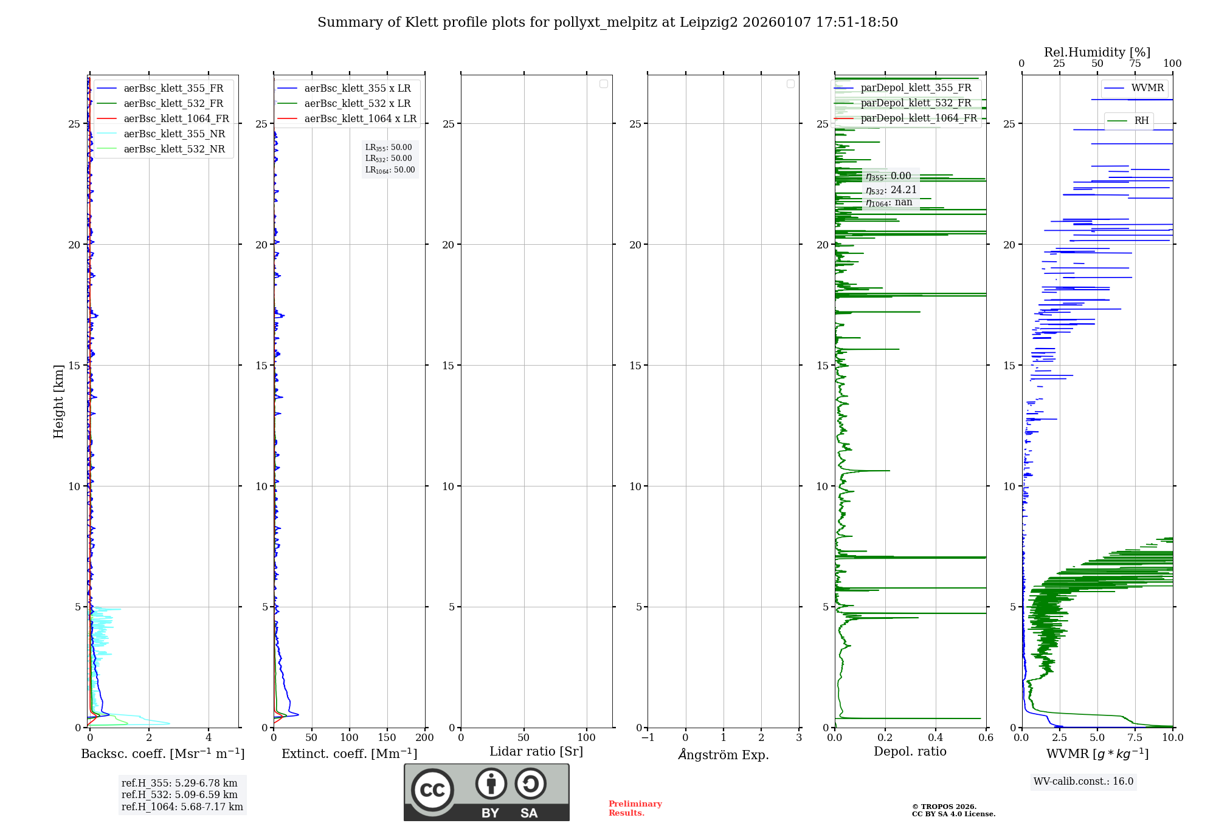Click the plot title Summary of Klett profile
The width and height of the screenshot is (1216, 826).
point(607,22)
